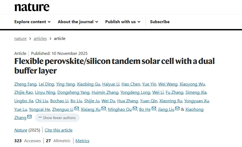Expand Publish with us menu
Screen dimensions: 242x147
[123, 22]
